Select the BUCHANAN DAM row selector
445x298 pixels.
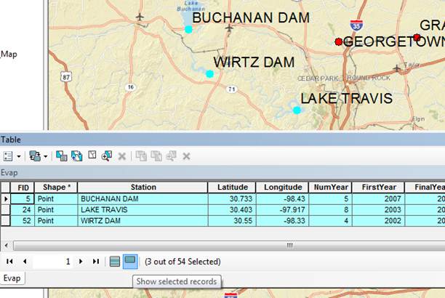(x=7, y=198)
